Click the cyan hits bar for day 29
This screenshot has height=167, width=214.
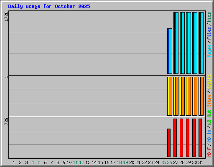189,43
